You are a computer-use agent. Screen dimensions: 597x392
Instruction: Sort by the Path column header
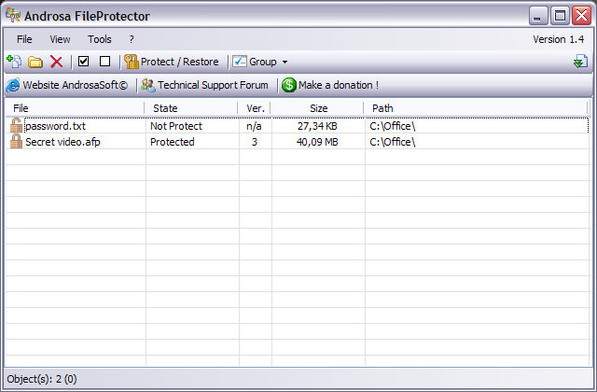click(x=476, y=108)
